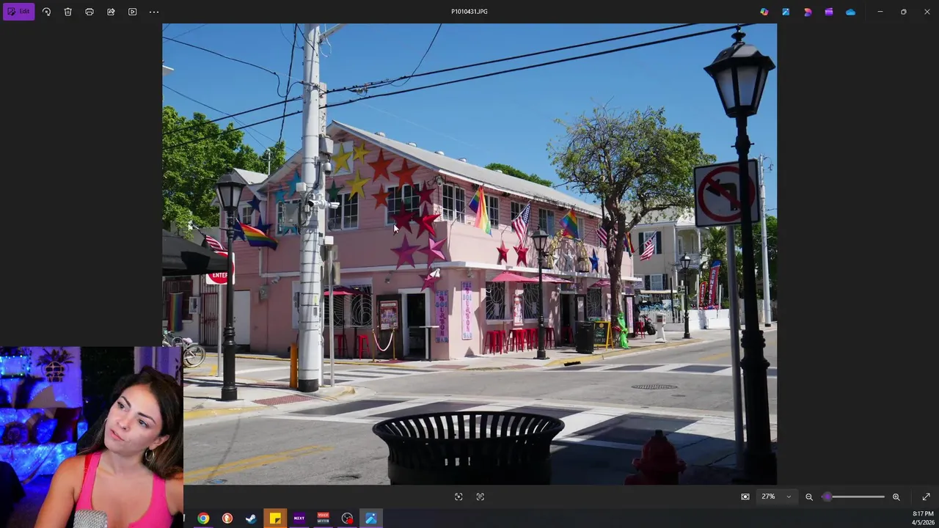Open DuckDuckGo browser from the taskbar
Screen dimensions: 939x528
point(227,518)
